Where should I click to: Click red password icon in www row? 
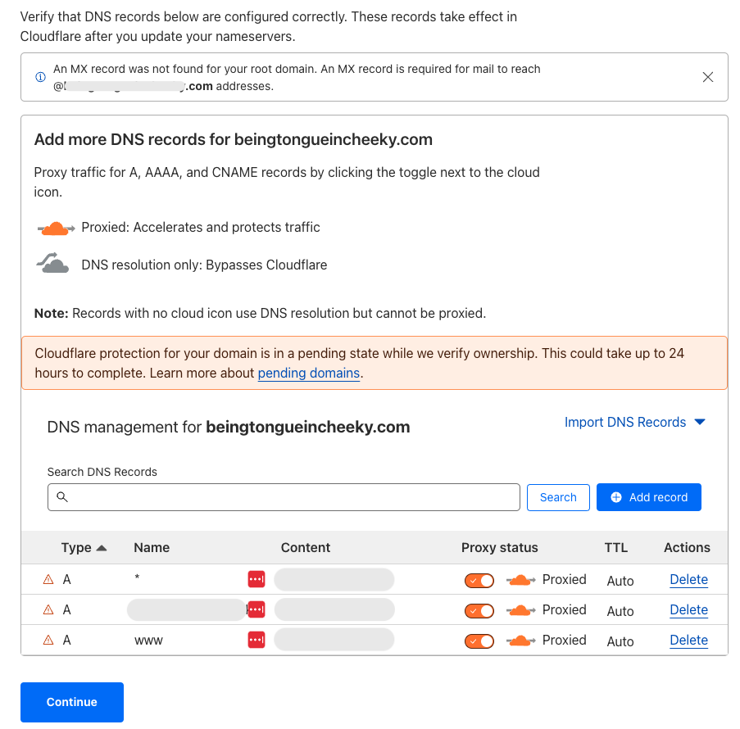(257, 640)
